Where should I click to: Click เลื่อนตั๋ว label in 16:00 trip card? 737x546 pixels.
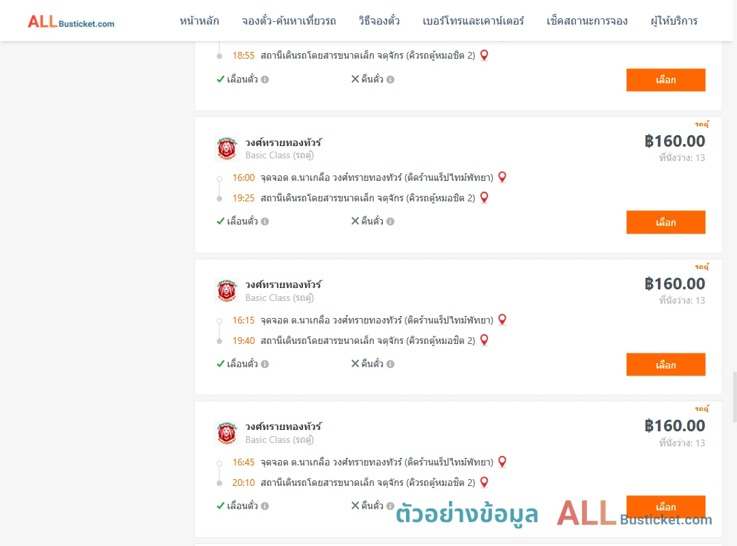(x=242, y=221)
